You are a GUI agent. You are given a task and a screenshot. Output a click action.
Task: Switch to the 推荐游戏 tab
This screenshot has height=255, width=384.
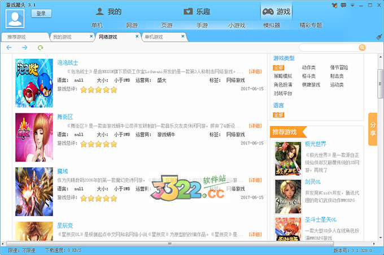pos(24,37)
